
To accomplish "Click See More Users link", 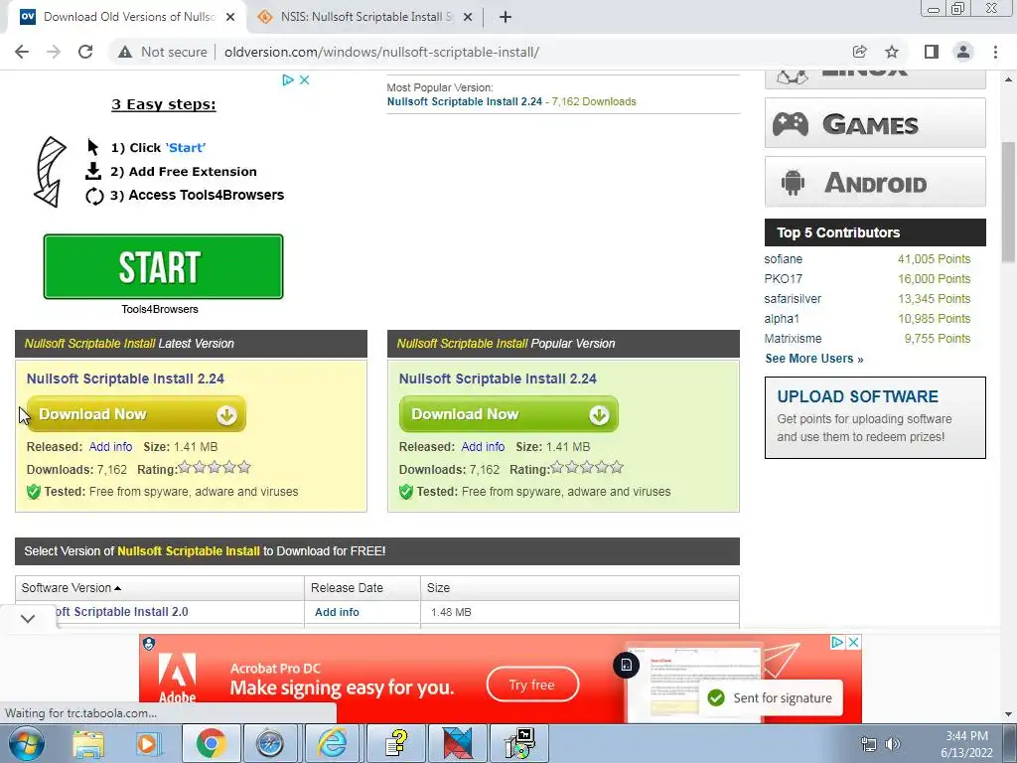I will pyautogui.click(x=814, y=359).
